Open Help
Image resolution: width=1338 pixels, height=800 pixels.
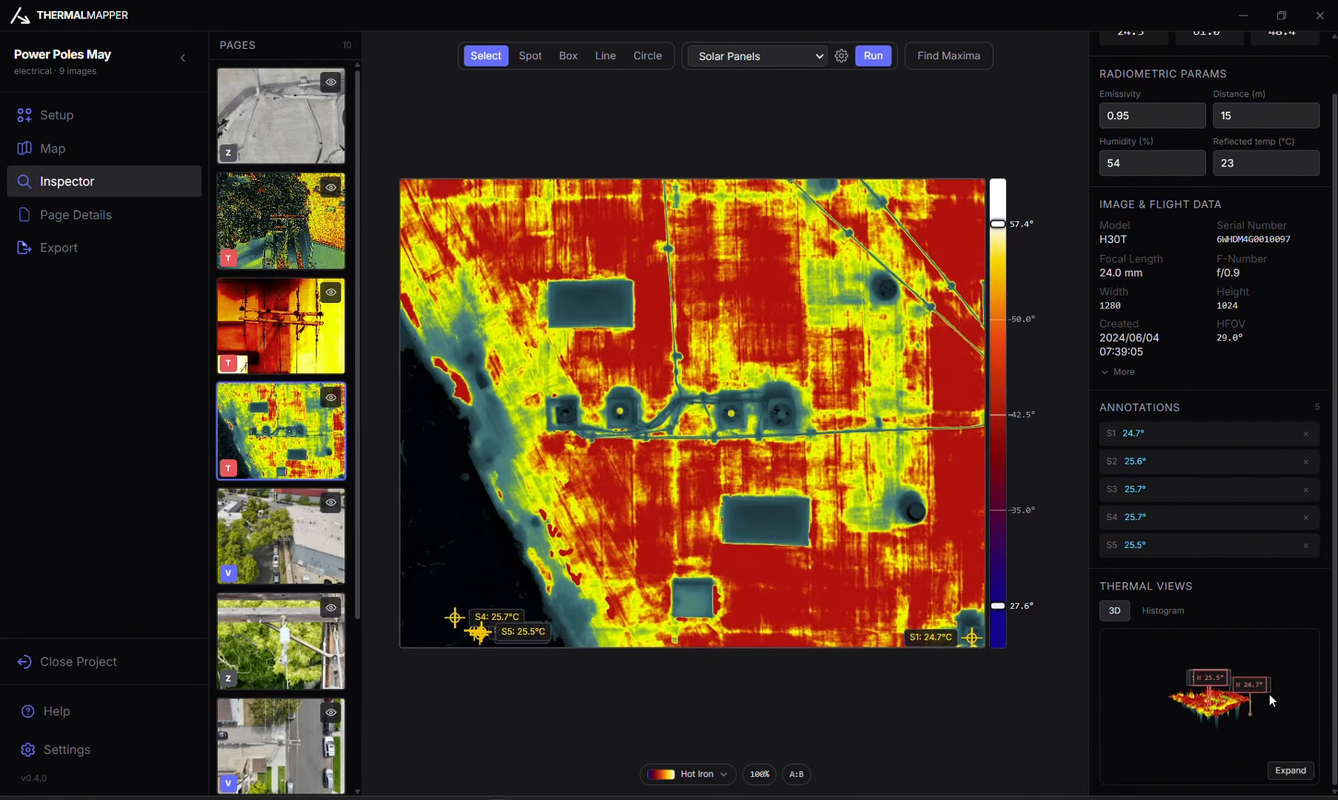[x=104, y=711]
